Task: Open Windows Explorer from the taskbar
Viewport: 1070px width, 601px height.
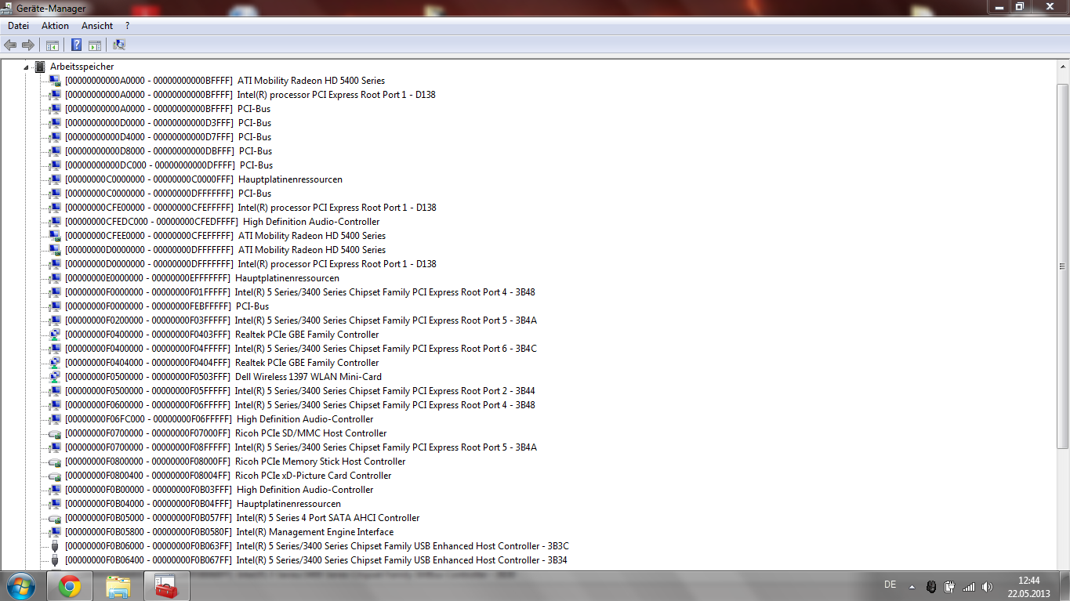Action: 118,586
